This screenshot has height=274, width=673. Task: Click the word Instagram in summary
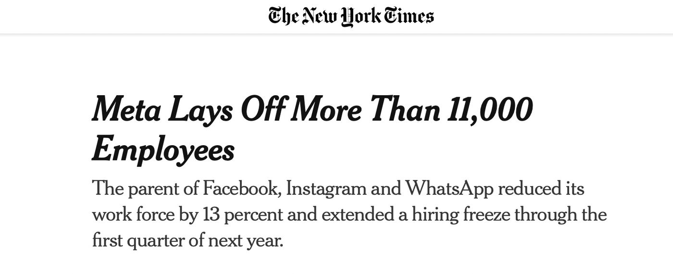(325, 189)
